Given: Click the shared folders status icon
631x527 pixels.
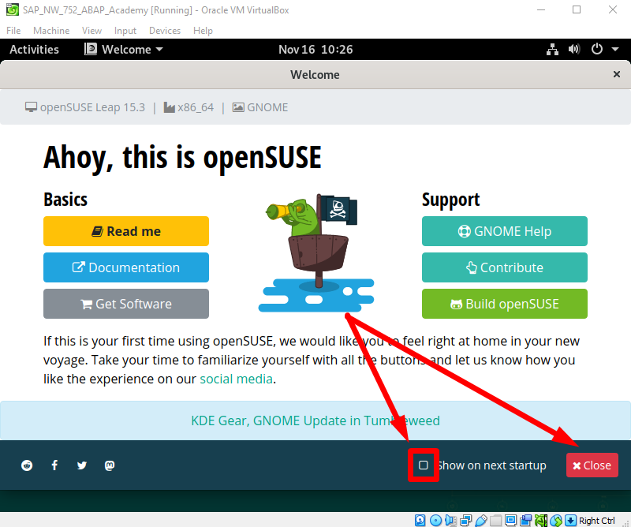Looking at the screenshot, I should click(496, 520).
